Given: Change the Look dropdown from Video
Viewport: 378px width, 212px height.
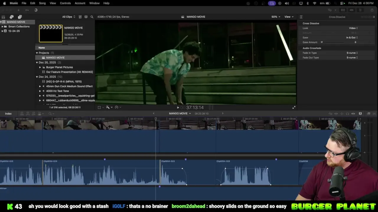Looking at the screenshot, I should click(x=353, y=28).
